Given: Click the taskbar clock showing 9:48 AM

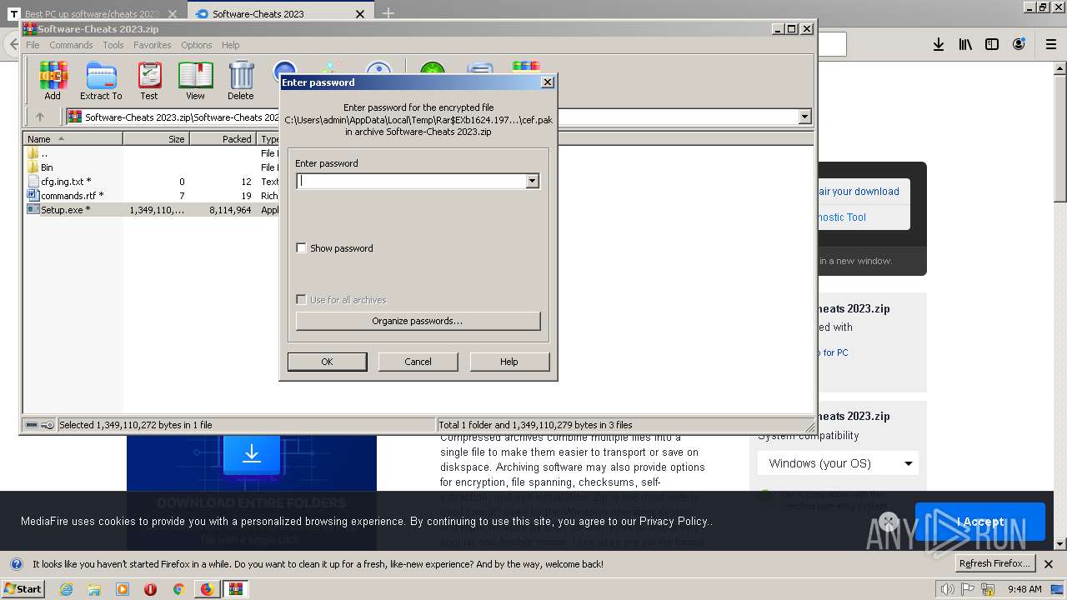Looking at the screenshot, I should click(1024, 589).
